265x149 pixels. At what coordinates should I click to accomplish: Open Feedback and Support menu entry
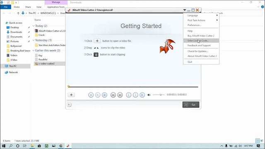201,46
